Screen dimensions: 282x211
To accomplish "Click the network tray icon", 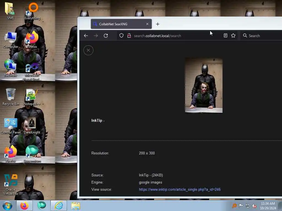I will (248, 206).
